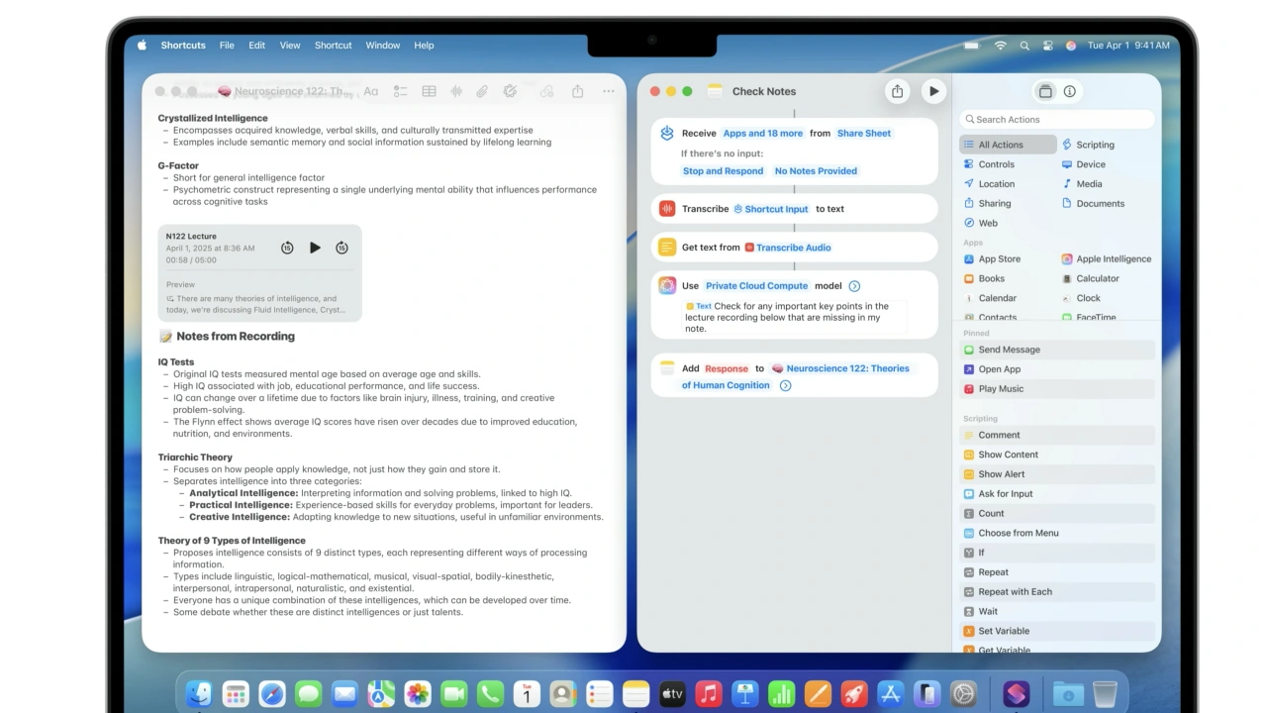This screenshot has width=1267, height=713.
Task: Click the Apps and 18 more link
Action: click(x=762, y=134)
